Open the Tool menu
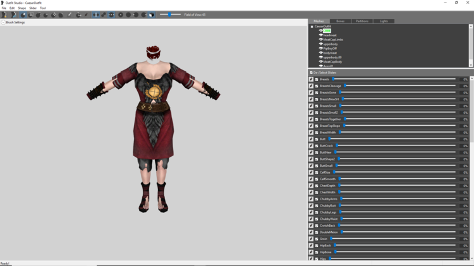 click(43, 8)
